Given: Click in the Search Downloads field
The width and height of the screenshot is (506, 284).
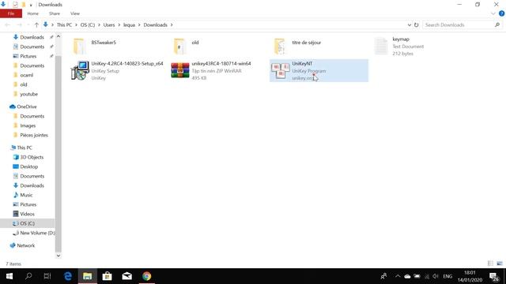Looking at the screenshot, I should (x=459, y=24).
